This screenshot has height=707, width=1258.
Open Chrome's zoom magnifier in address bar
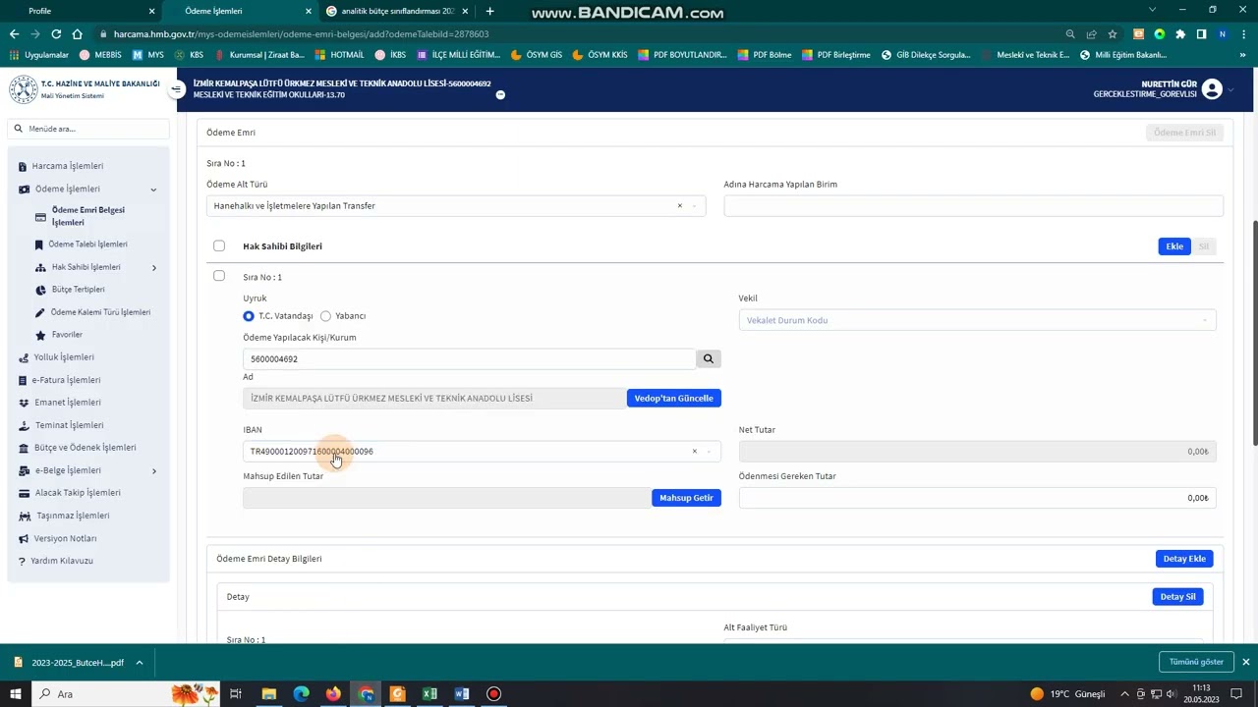(1070, 33)
